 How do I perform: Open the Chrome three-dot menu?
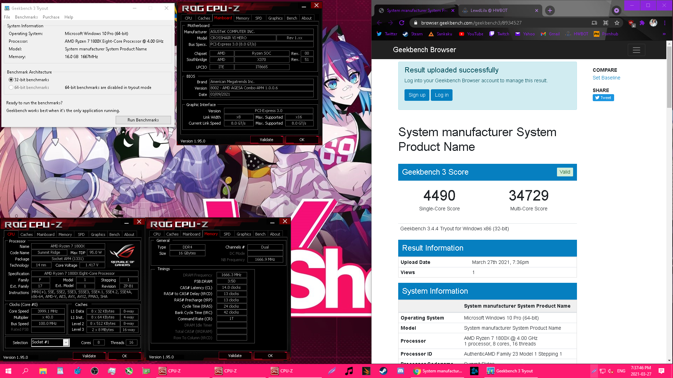pos(665,23)
